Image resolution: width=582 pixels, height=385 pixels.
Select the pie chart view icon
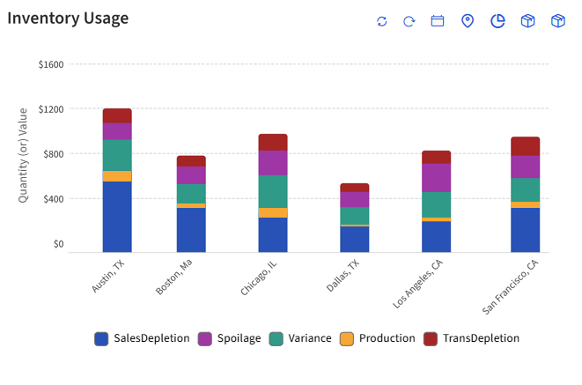click(497, 21)
